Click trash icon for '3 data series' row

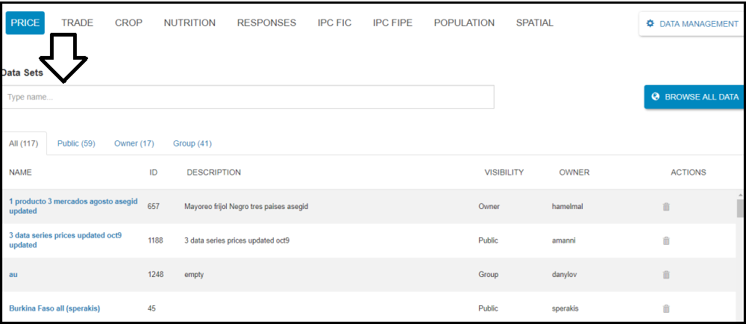tap(666, 240)
